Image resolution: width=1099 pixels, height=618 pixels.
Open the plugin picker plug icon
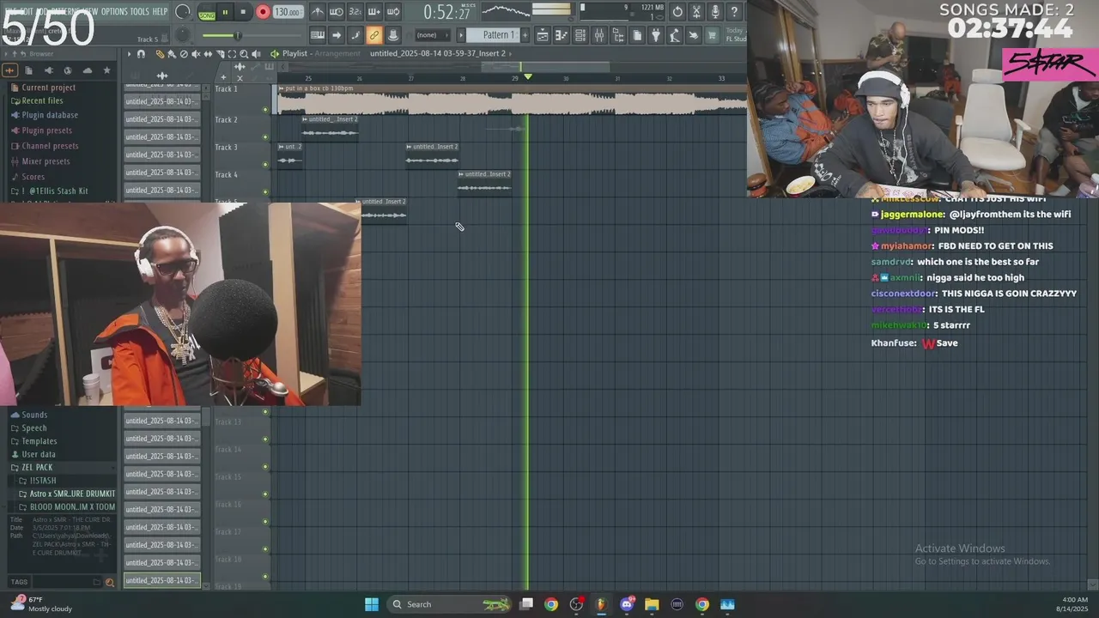coord(656,35)
